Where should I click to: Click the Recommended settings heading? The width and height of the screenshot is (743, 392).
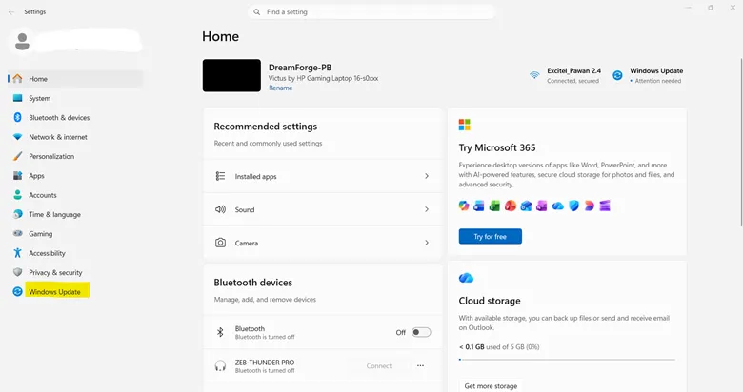tap(266, 127)
